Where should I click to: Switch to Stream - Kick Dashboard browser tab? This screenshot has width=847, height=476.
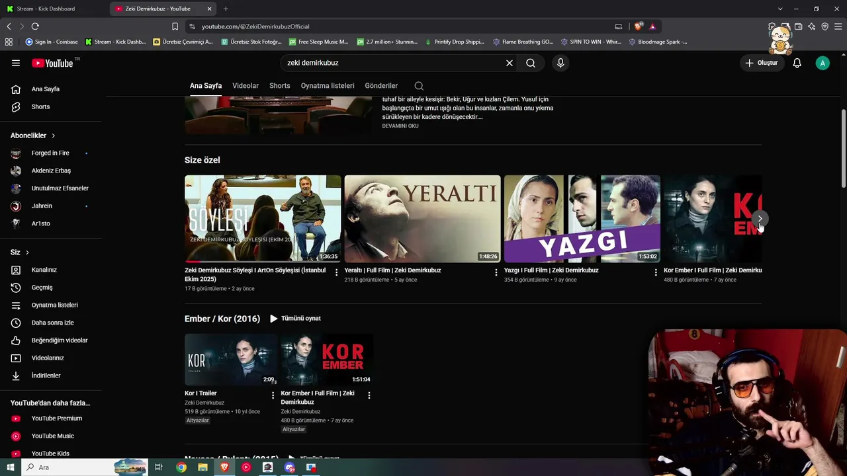(54, 9)
